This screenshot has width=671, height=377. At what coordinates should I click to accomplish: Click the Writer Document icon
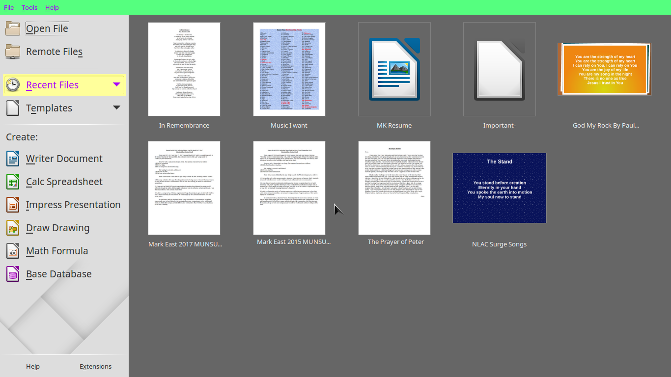click(x=13, y=159)
